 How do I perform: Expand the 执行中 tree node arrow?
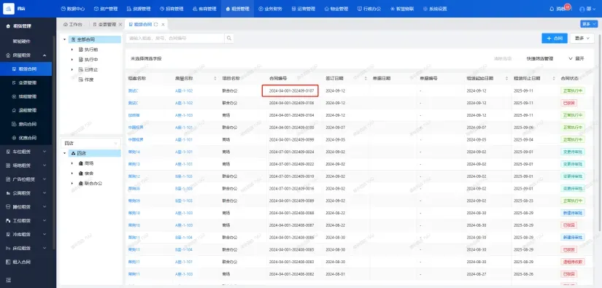(72, 60)
